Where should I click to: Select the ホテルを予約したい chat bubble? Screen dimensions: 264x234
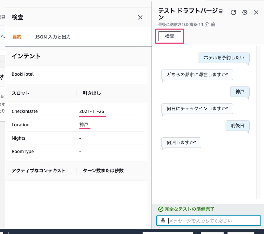(x=224, y=58)
